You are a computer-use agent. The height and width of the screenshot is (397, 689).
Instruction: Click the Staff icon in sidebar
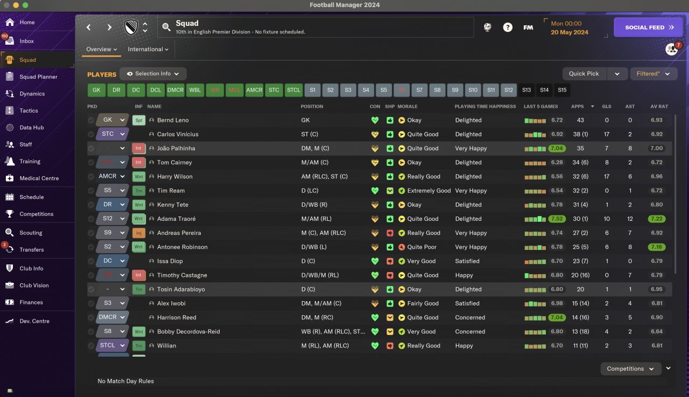click(x=10, y=144)
